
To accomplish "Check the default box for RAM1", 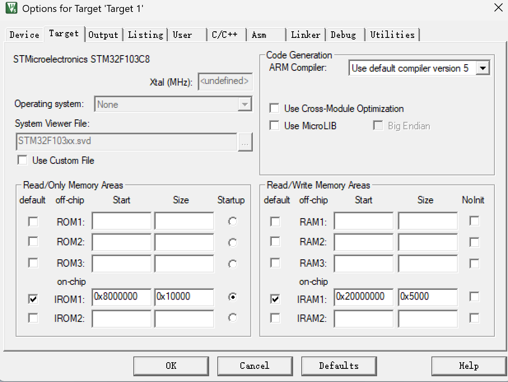I will [x=275, y=221].
